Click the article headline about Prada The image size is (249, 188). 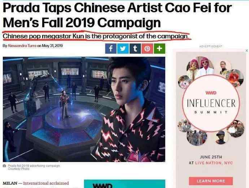click(117, 15)
